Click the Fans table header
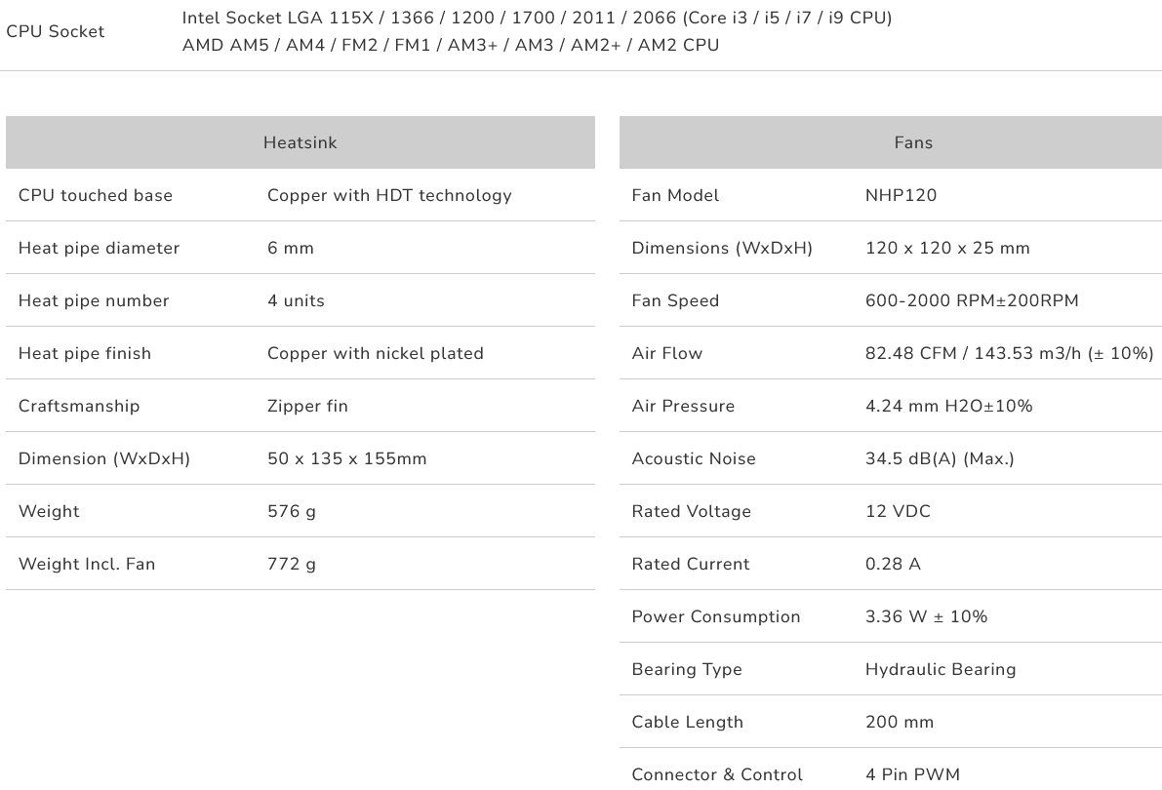The width and height of the screenshot is (1162, 790). pos(913,142)
